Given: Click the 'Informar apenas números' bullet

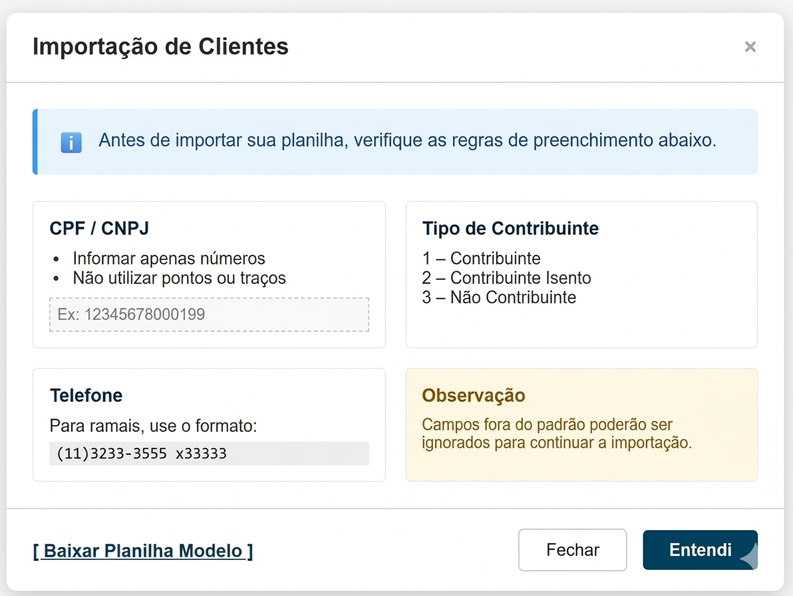Looking at the screenshot, I should 169,258.
